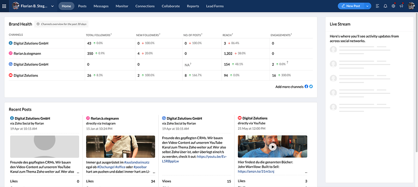Click the help mark next to NO. OF POSTS

[202, 34]
